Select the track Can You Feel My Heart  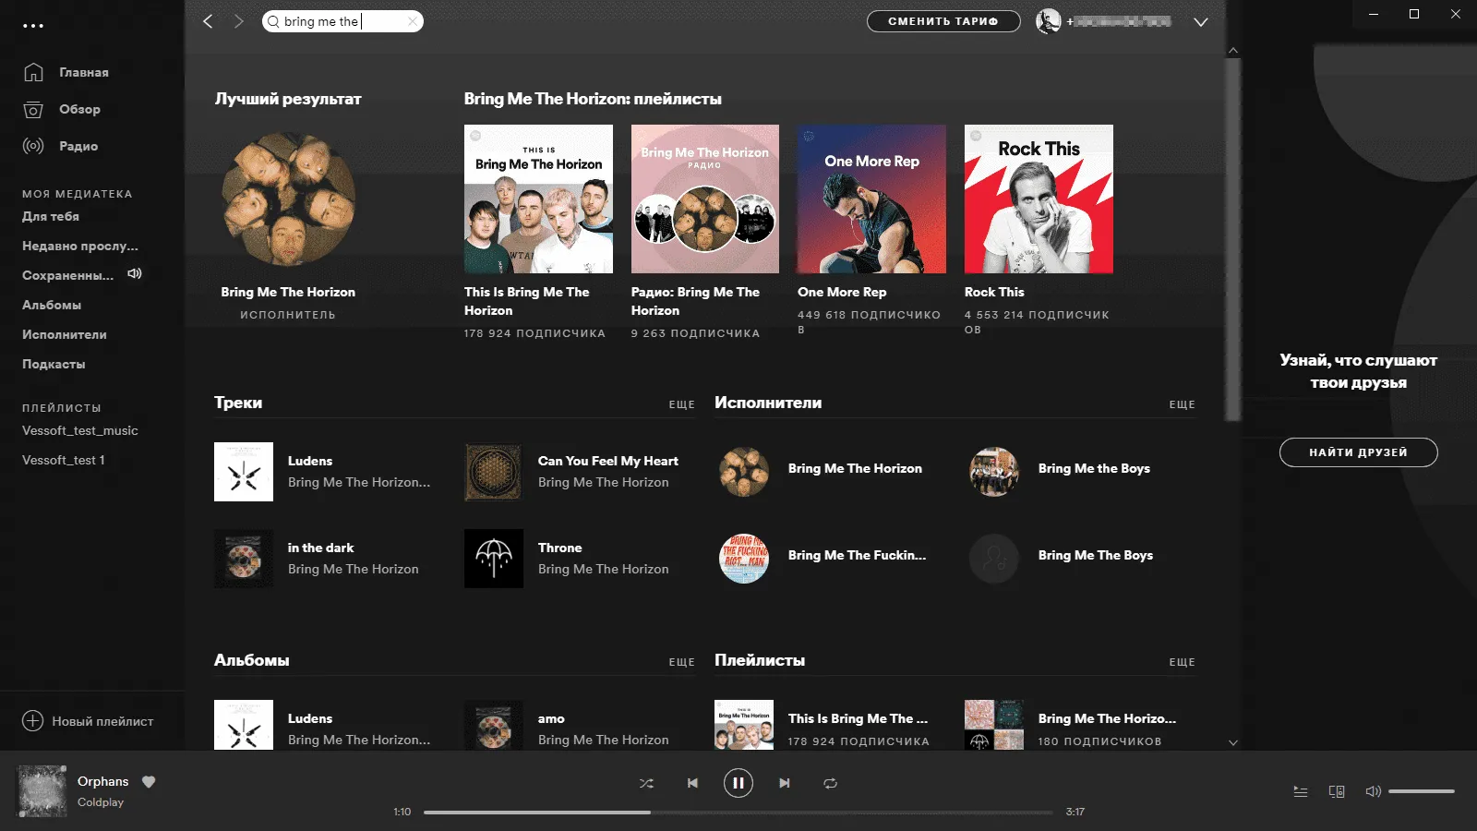pyautogui.click(x=607, y=461)
